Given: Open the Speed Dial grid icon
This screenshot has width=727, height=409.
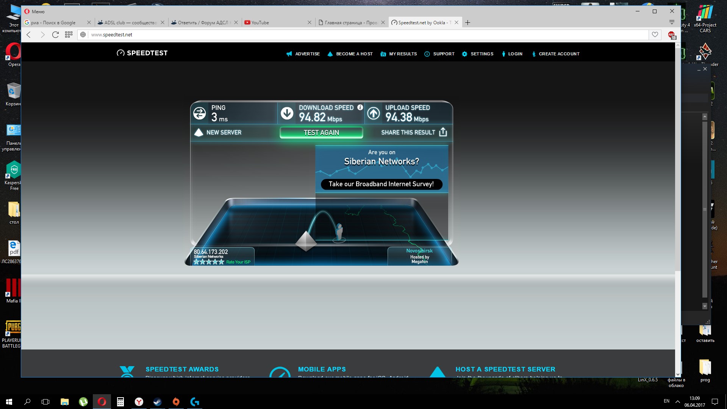Looking at the screenshot, I should coord(69,34).
